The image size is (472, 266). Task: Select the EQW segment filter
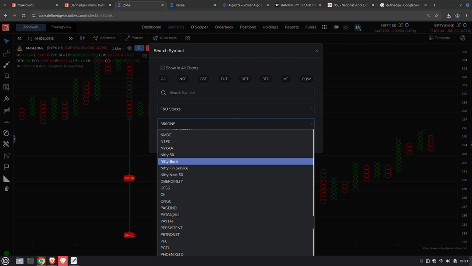click(306, 79)
